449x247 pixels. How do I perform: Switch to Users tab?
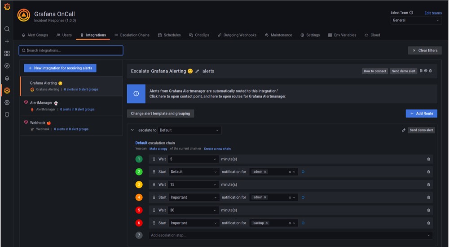coord(64,35)
